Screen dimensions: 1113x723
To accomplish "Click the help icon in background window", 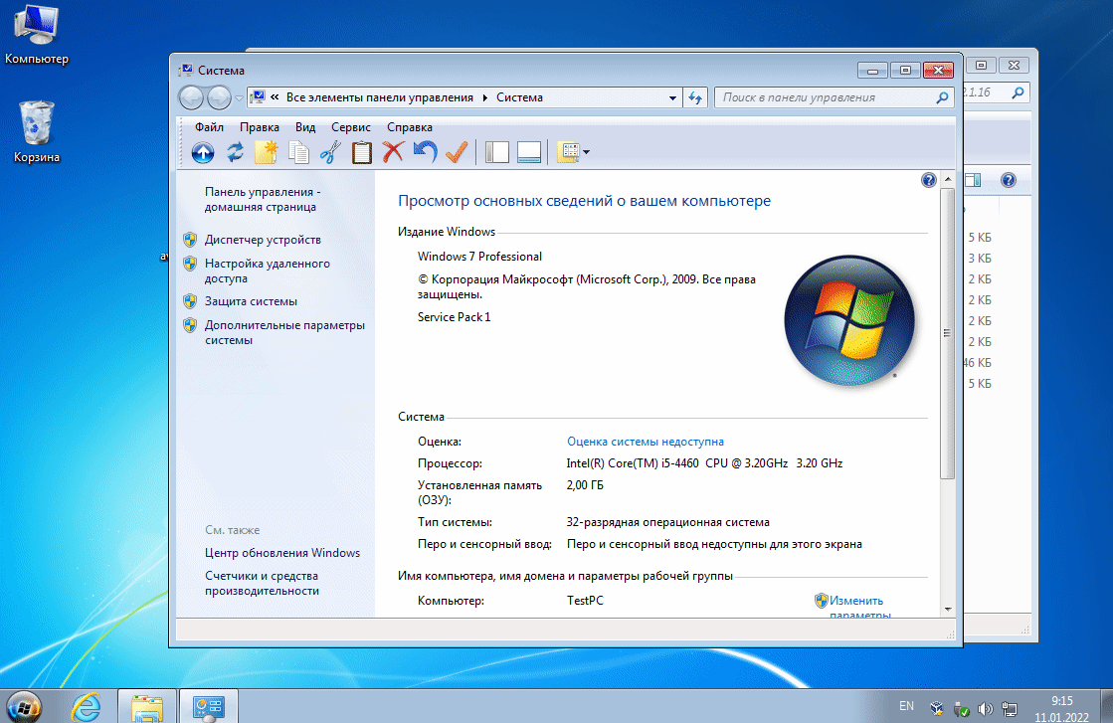I will tap(1008, 180).
